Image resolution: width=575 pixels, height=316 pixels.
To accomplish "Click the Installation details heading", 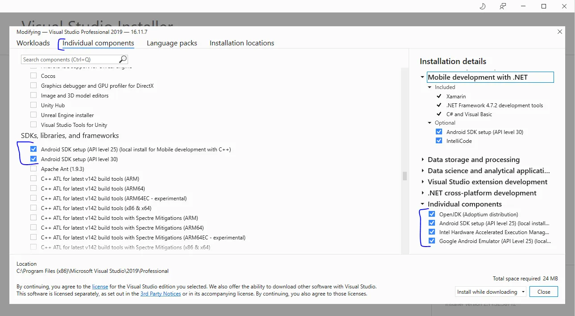I will (453, 61).
